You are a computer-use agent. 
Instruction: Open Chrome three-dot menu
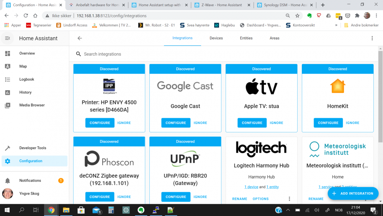[x=376, y=16]
